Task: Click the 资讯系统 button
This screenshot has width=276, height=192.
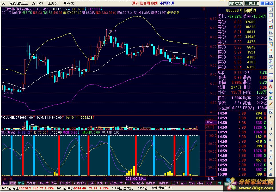Action: point(236,3)
